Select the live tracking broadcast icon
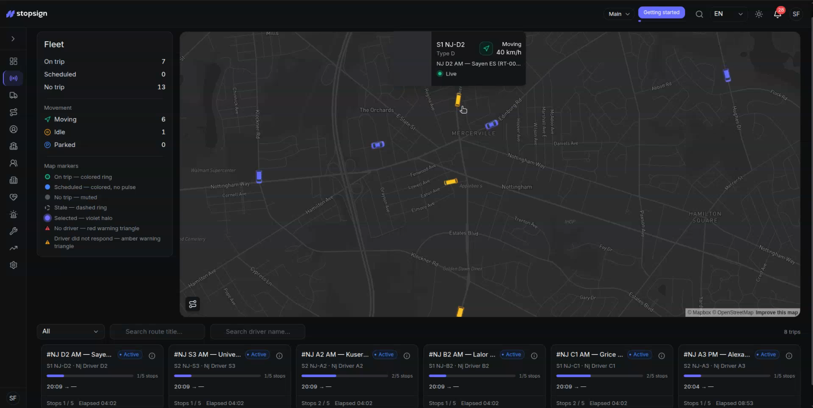 (13, 78)
